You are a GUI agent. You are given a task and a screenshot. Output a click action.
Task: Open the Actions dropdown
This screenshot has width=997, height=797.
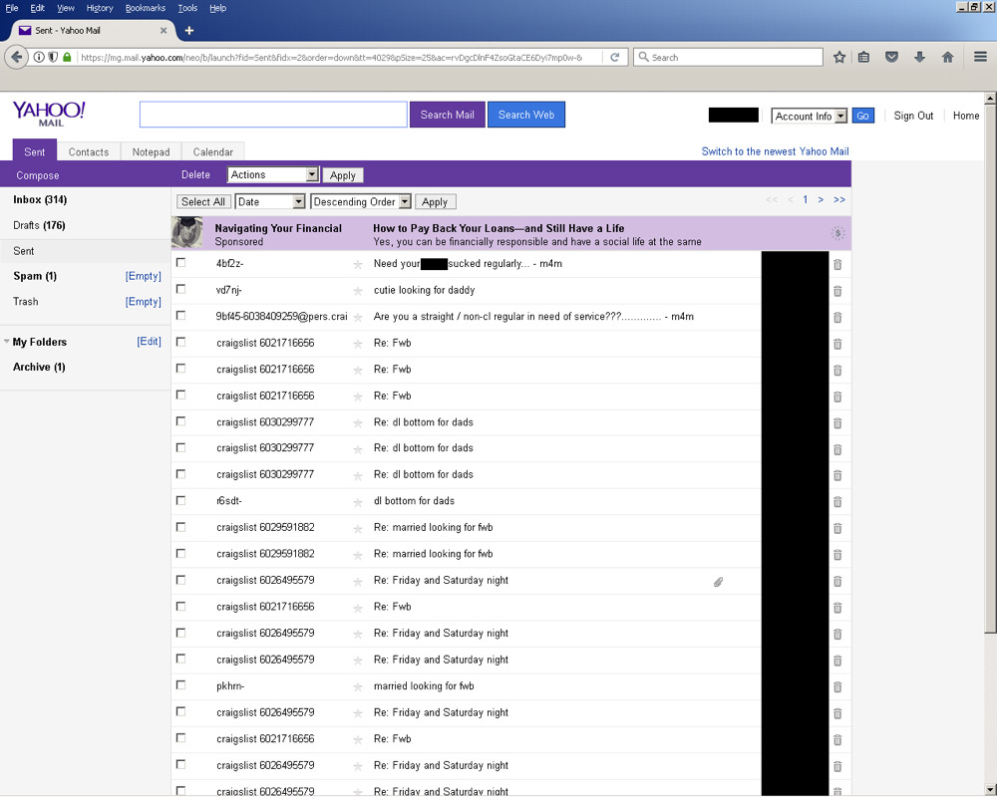point(273,174)
